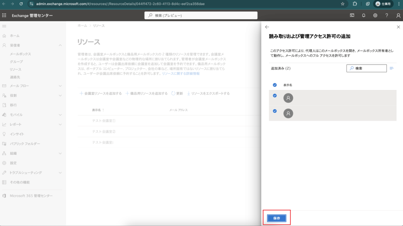The width and height of the screenshot is (403, 226).
Task: Open the settings gear in header
Action: pos(375,16)
